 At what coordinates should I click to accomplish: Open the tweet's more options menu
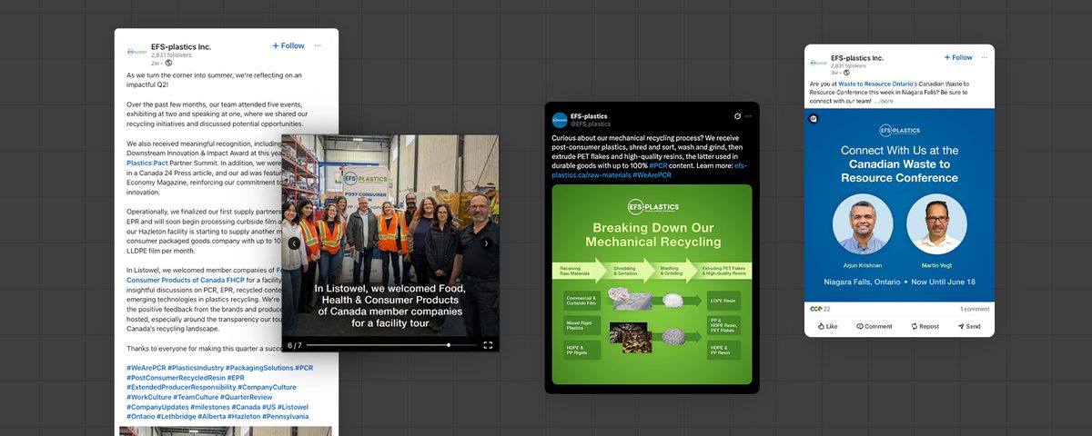[x=749, y=116]
